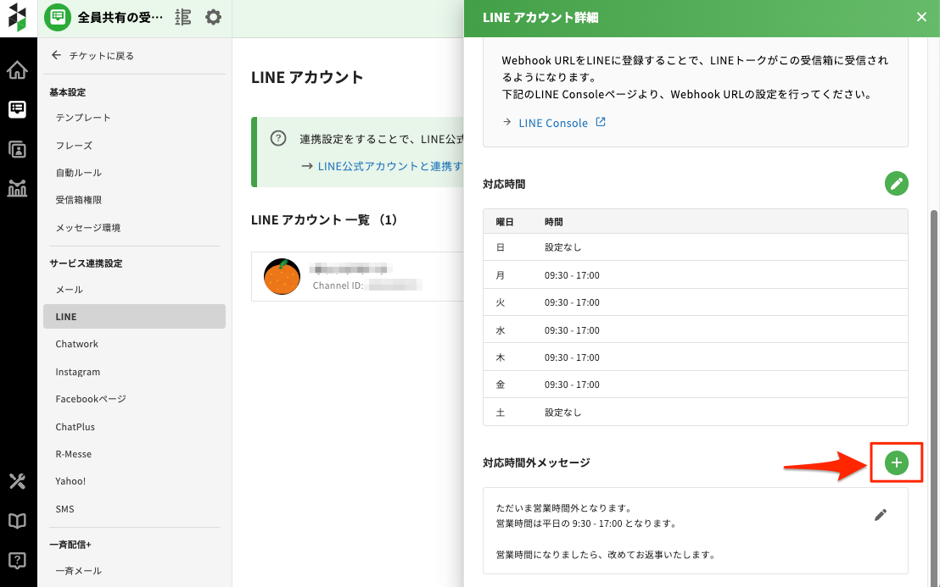Open the inbox list tree icon
The width and height of the screenshot is (940, 587).
point(183,17)
